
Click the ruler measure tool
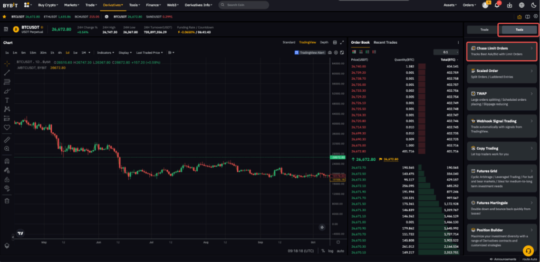coord(7,140)
